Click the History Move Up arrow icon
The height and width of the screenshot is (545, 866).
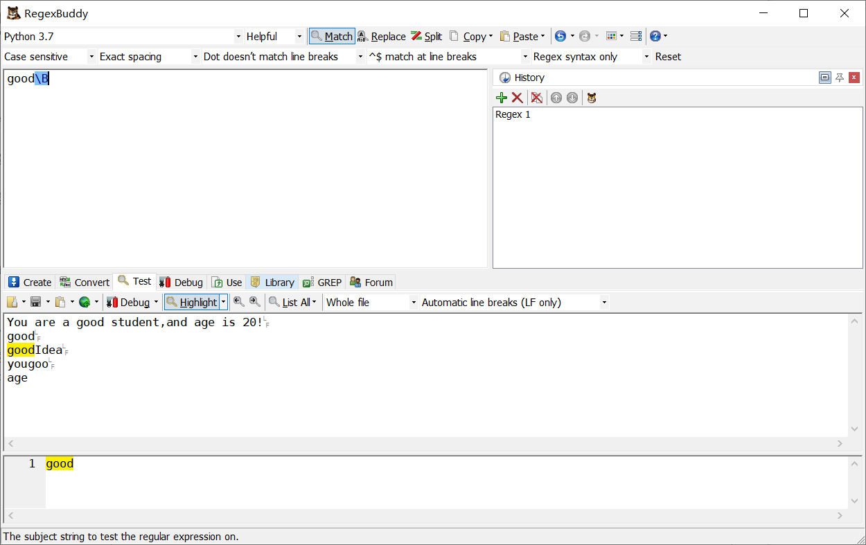[556, 98]
